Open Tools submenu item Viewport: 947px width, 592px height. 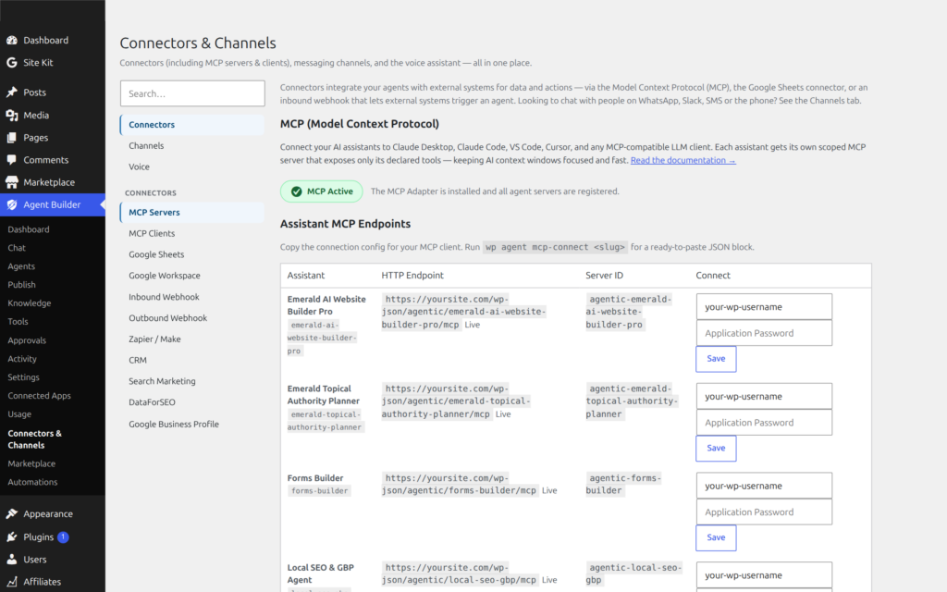point(18,321)
